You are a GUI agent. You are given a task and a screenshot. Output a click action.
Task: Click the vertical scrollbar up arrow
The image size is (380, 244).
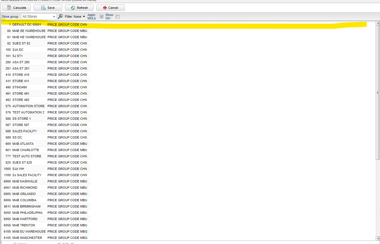click(378, 23)
